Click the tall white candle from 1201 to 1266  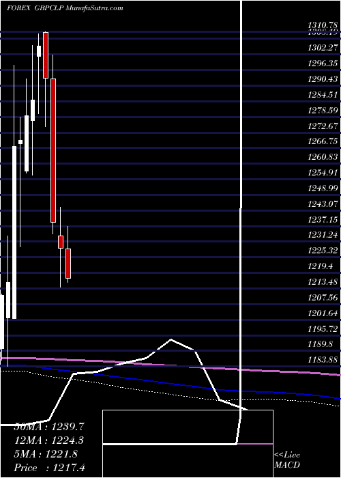[x=14, y=233]
